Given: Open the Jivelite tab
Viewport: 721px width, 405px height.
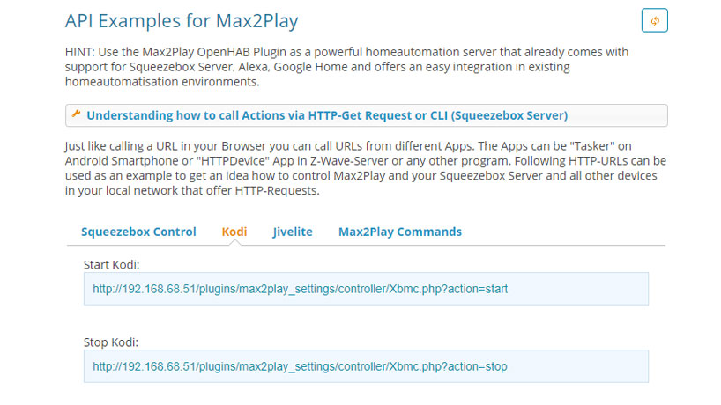Looking at the screenshot, I should (293, 232).
